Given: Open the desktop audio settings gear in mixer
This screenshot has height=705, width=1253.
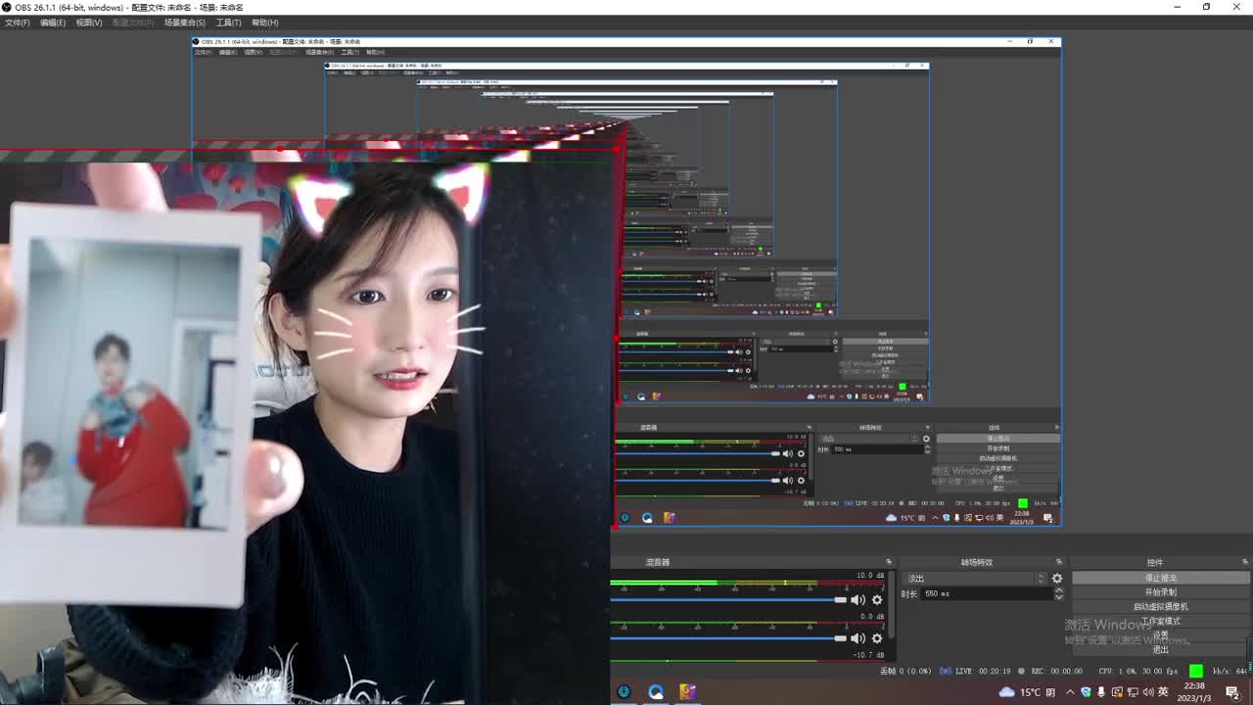Looking at the screenshot, I should click(876, 599).
